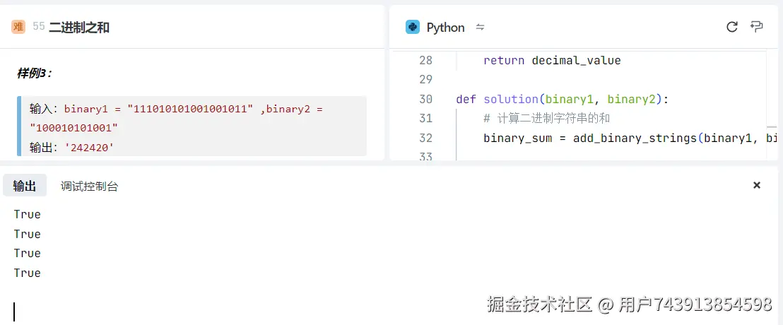Click the expected output '242420' text

(89, 147)
